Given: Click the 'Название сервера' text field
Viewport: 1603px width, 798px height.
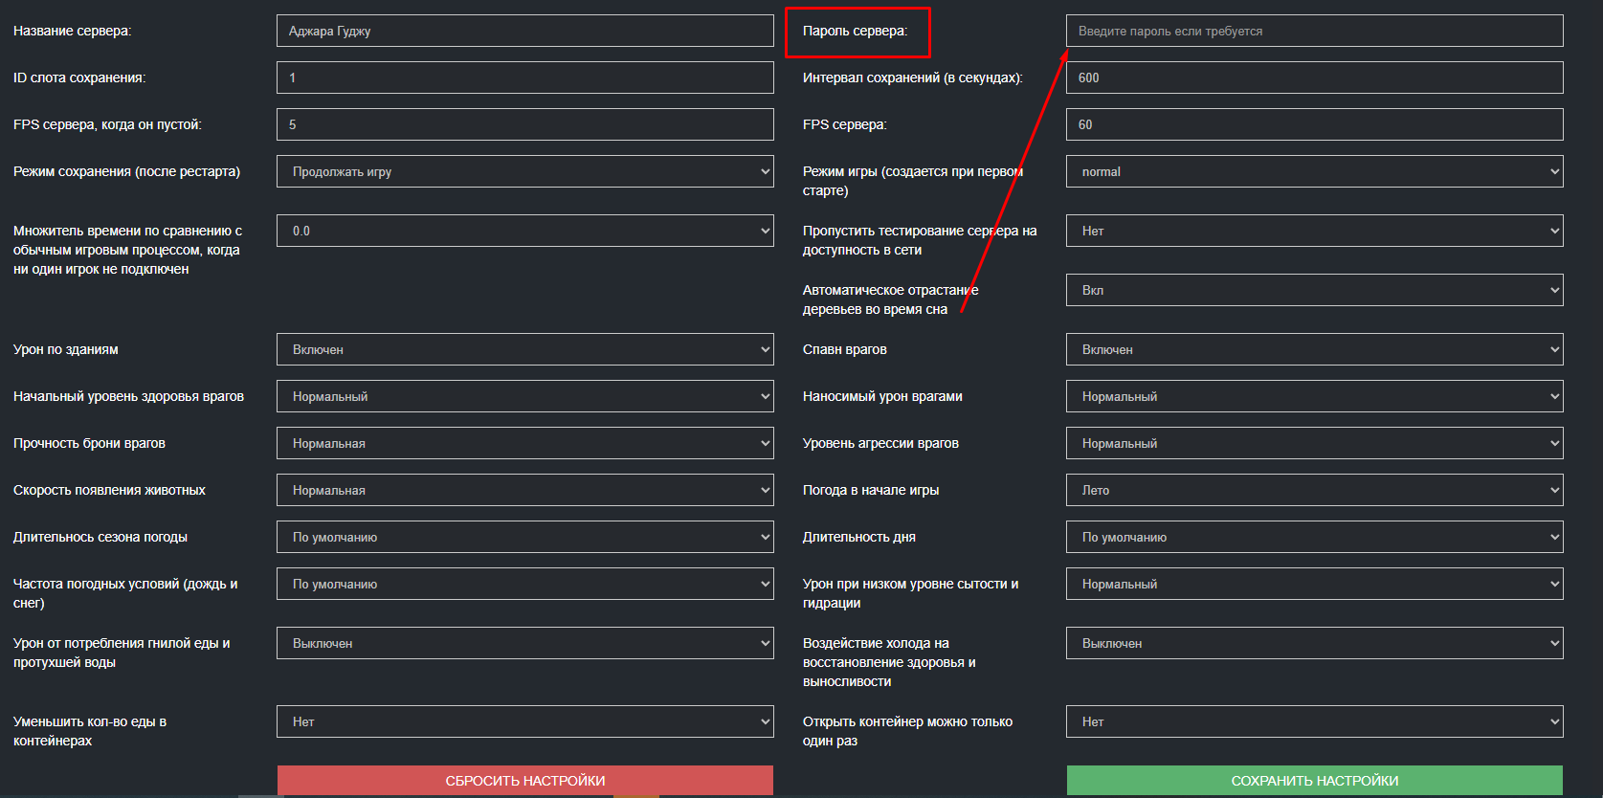Looking at the screenshot, I should [524, 31].
